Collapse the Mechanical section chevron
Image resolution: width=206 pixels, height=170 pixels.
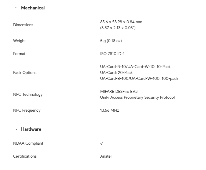(16, 8)
